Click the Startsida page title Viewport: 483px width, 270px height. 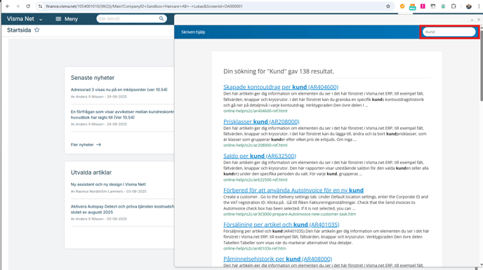19,30
